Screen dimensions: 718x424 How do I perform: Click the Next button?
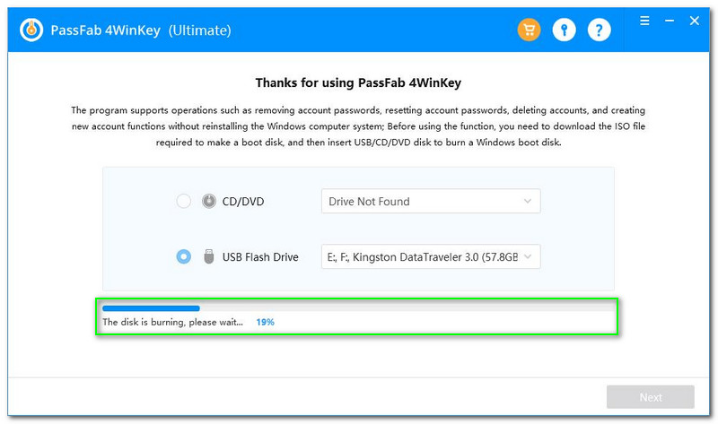[650, 397]
